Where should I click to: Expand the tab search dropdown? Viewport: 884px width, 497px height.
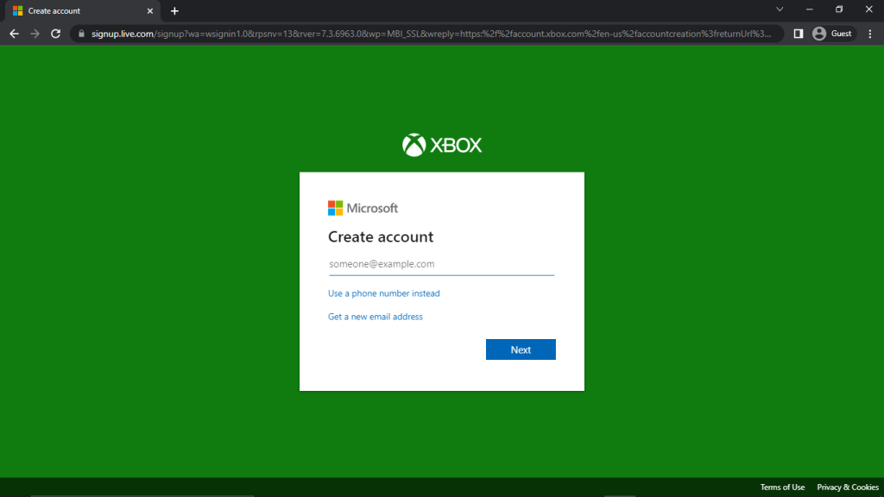pyautogui.click(x=780, y=9)
